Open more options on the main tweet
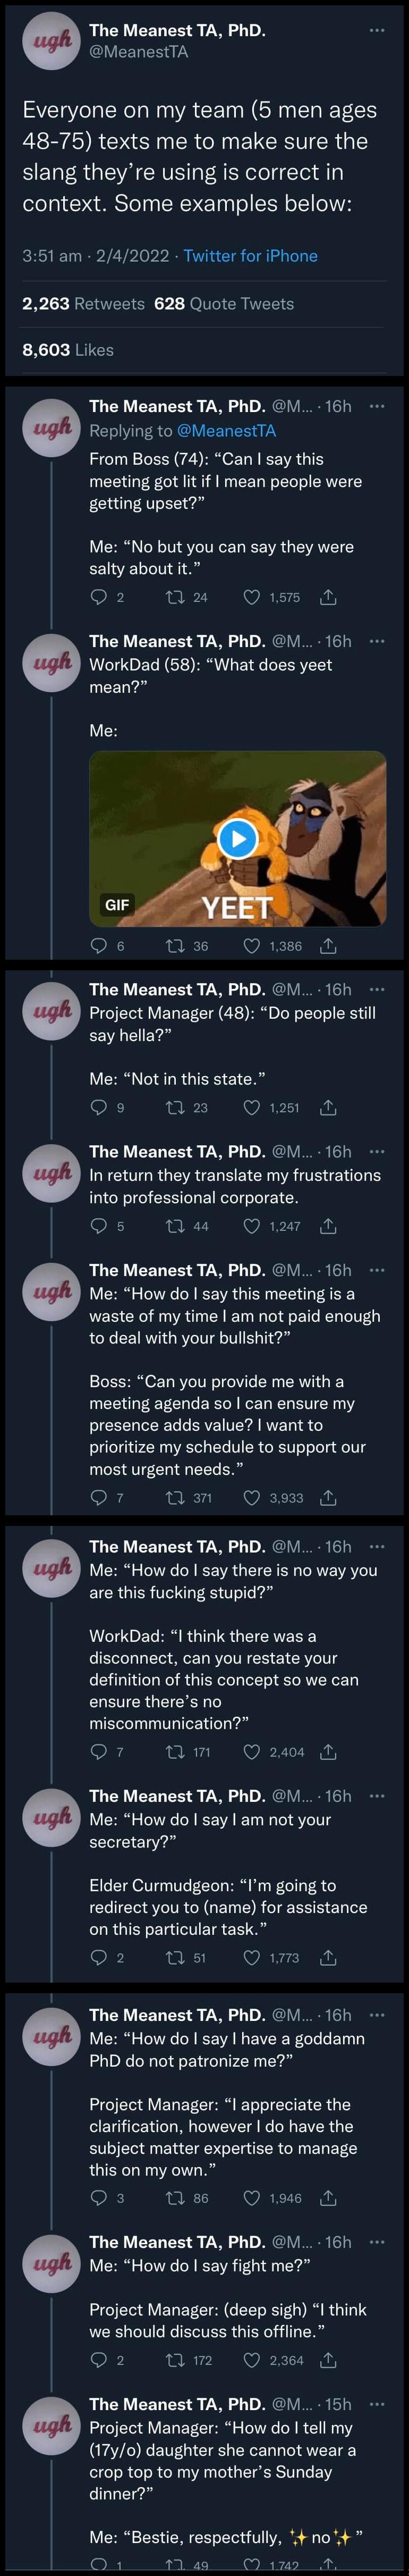409x2576 pixels. tap(377, 30)
